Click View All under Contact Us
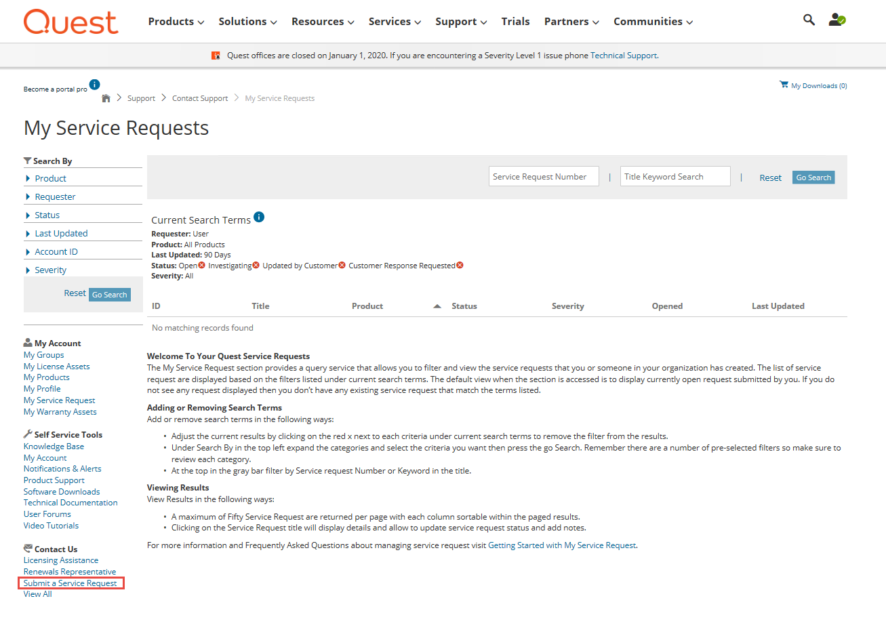The width and height of the screenshot is (886, 626). [x=38, y=594]
